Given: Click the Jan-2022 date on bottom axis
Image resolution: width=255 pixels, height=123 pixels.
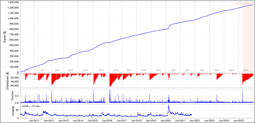Looking at the screenshot, I should click(194, 121).
